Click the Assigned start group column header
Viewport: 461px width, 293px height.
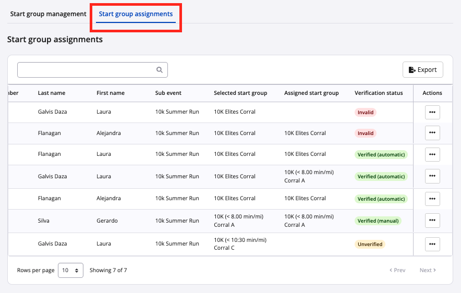coord(311,93)
